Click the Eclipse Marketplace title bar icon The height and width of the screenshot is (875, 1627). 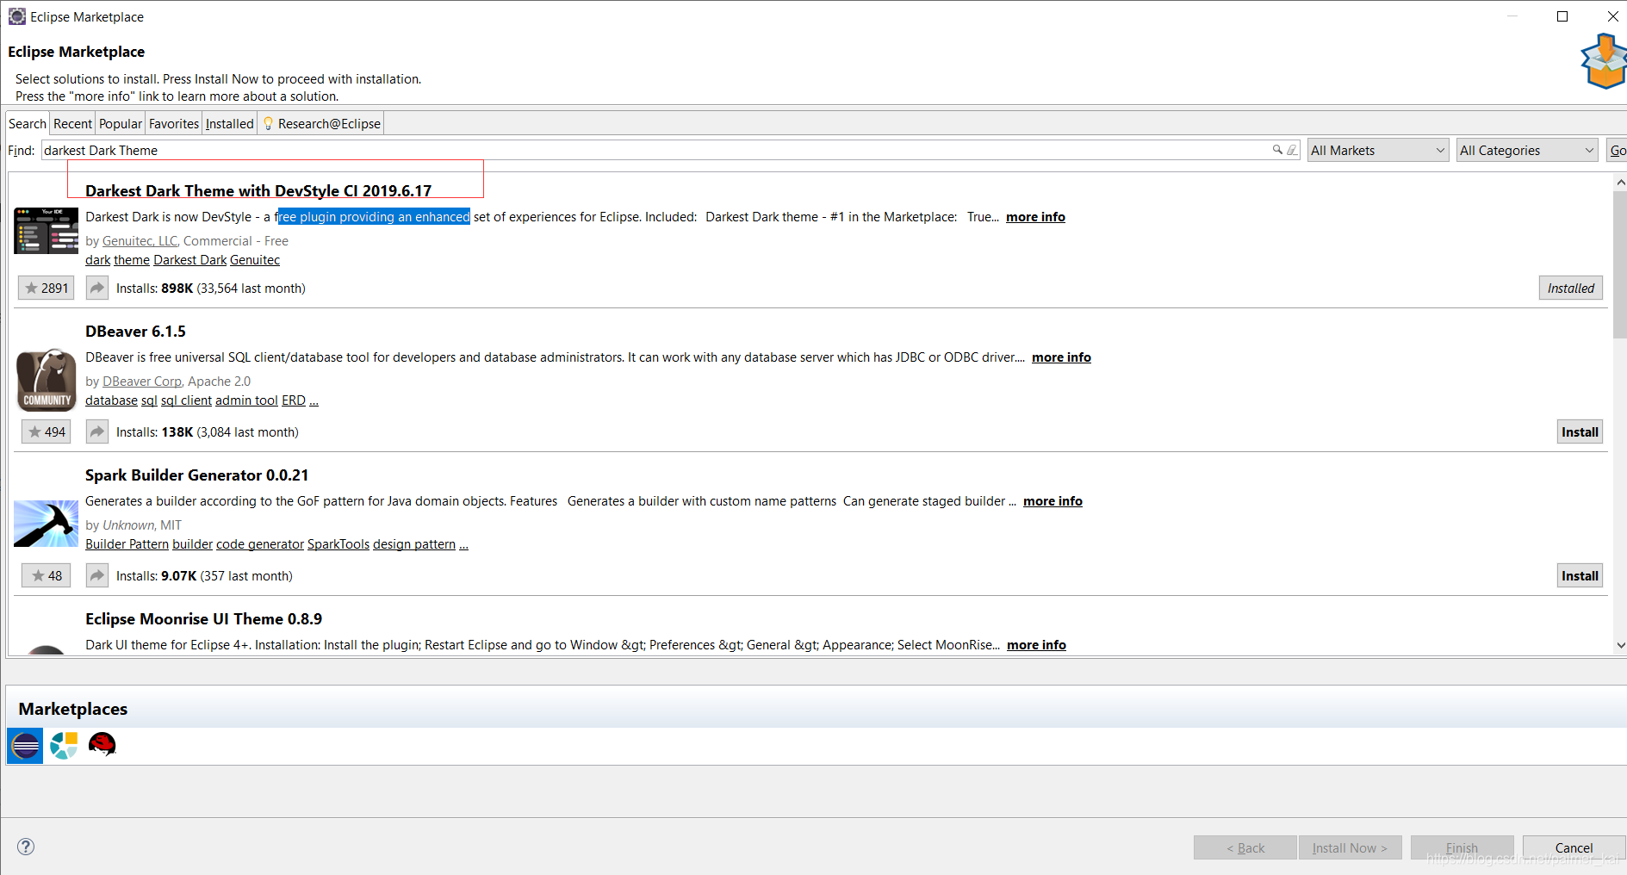click(x=16, y=16)
